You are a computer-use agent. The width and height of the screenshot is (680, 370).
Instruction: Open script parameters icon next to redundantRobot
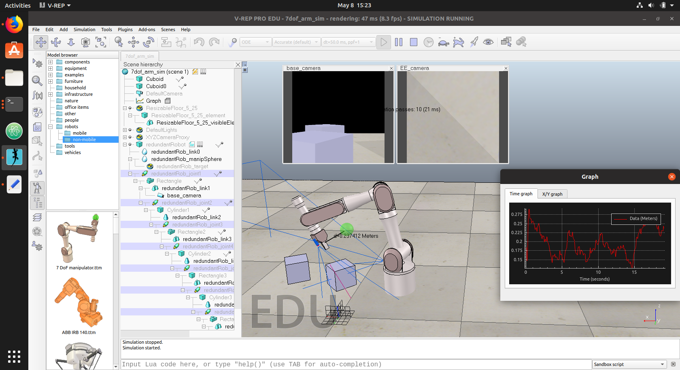click(200, 144)
